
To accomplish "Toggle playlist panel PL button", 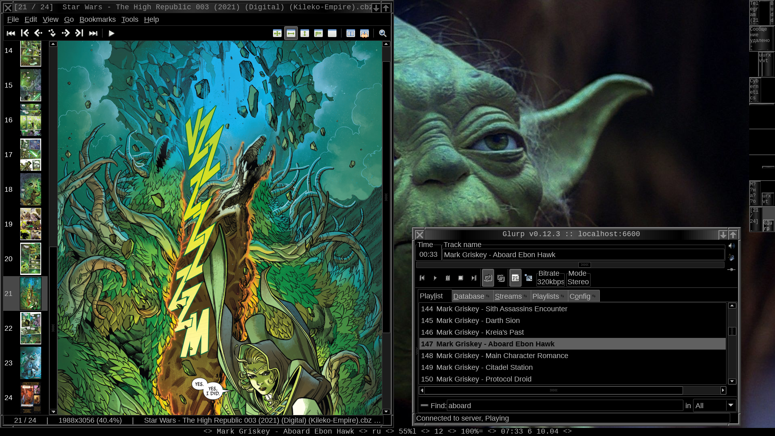I will tap(515, 278).
